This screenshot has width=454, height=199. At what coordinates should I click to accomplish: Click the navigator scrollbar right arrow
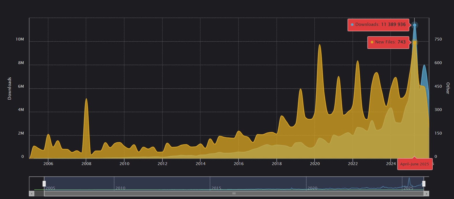426,194
